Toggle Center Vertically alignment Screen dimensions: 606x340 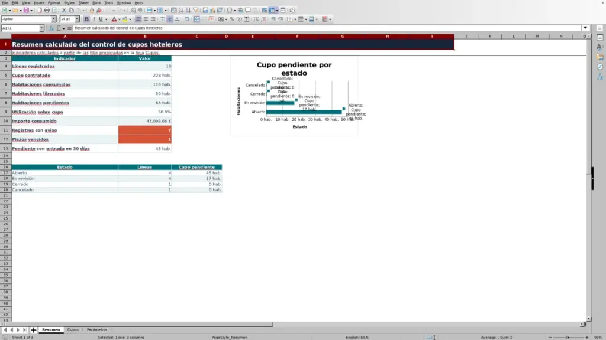click(x=170, y=19)
